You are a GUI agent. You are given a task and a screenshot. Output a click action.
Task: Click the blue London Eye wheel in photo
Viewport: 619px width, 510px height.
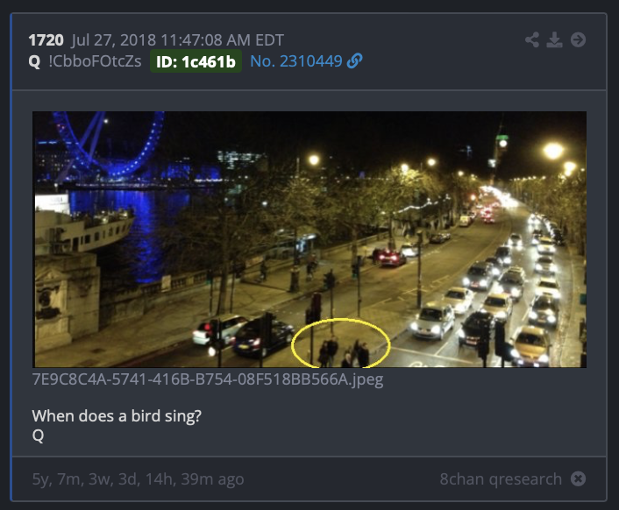click(x=110, y=144)
